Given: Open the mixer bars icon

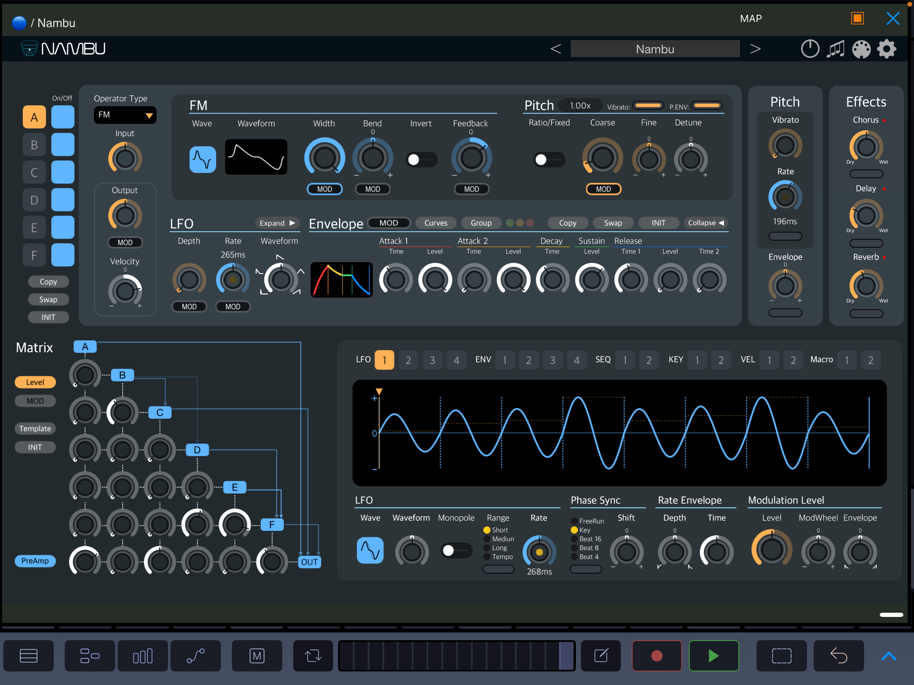Looking at the screenshot, I should point(143,656).
